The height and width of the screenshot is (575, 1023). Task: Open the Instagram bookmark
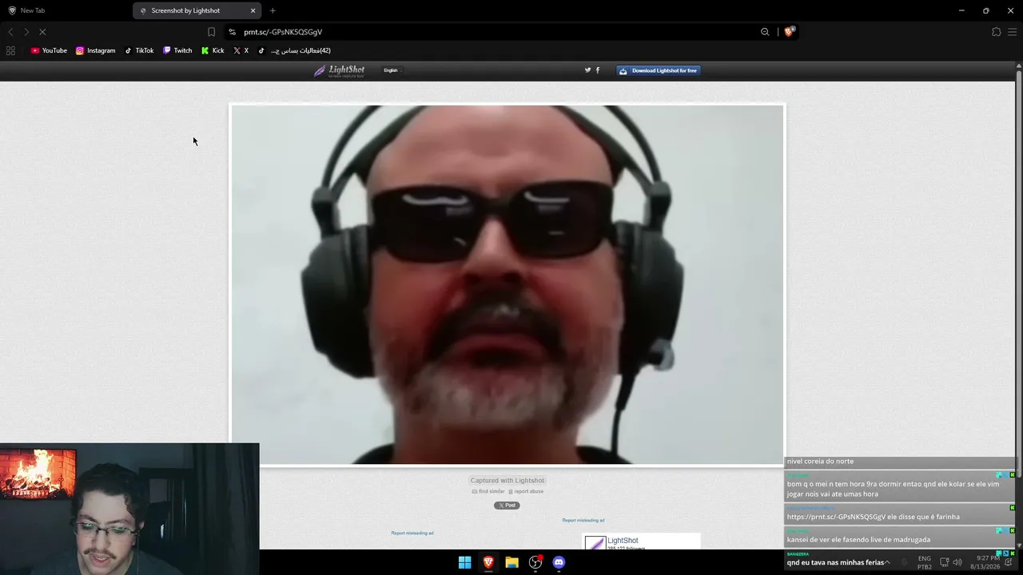[95, 50]
